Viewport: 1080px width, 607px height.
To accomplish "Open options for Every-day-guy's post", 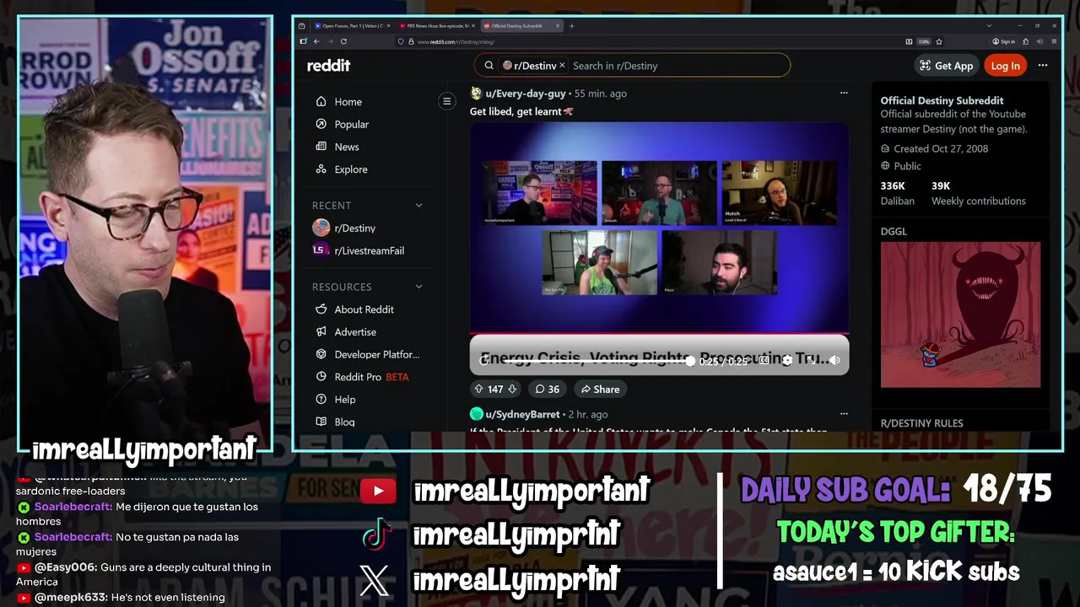I will click(x=844, y=93).
